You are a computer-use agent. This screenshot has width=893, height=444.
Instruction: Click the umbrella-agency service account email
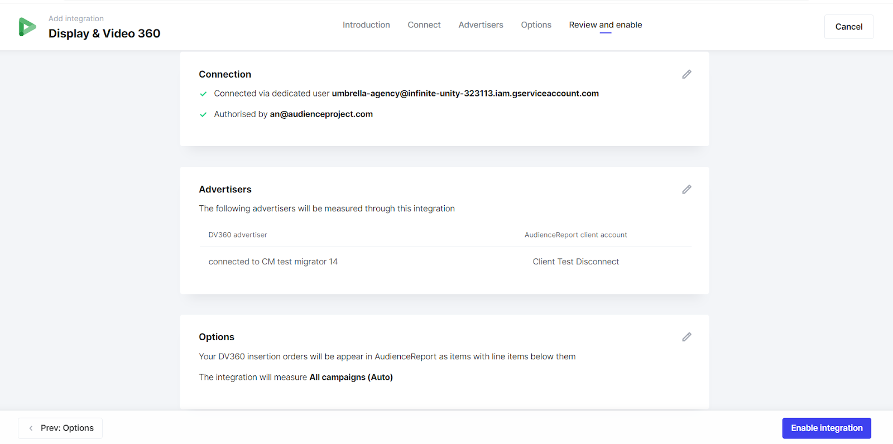tap(465, 94)
